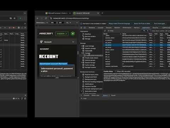Collapse the Cookies tree node
Viewport: 170px width, 128px height.
point(81,53)
